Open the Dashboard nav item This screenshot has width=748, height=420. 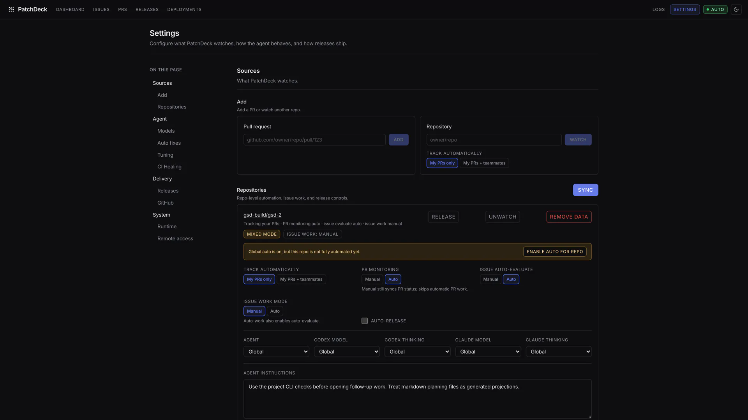70,9
